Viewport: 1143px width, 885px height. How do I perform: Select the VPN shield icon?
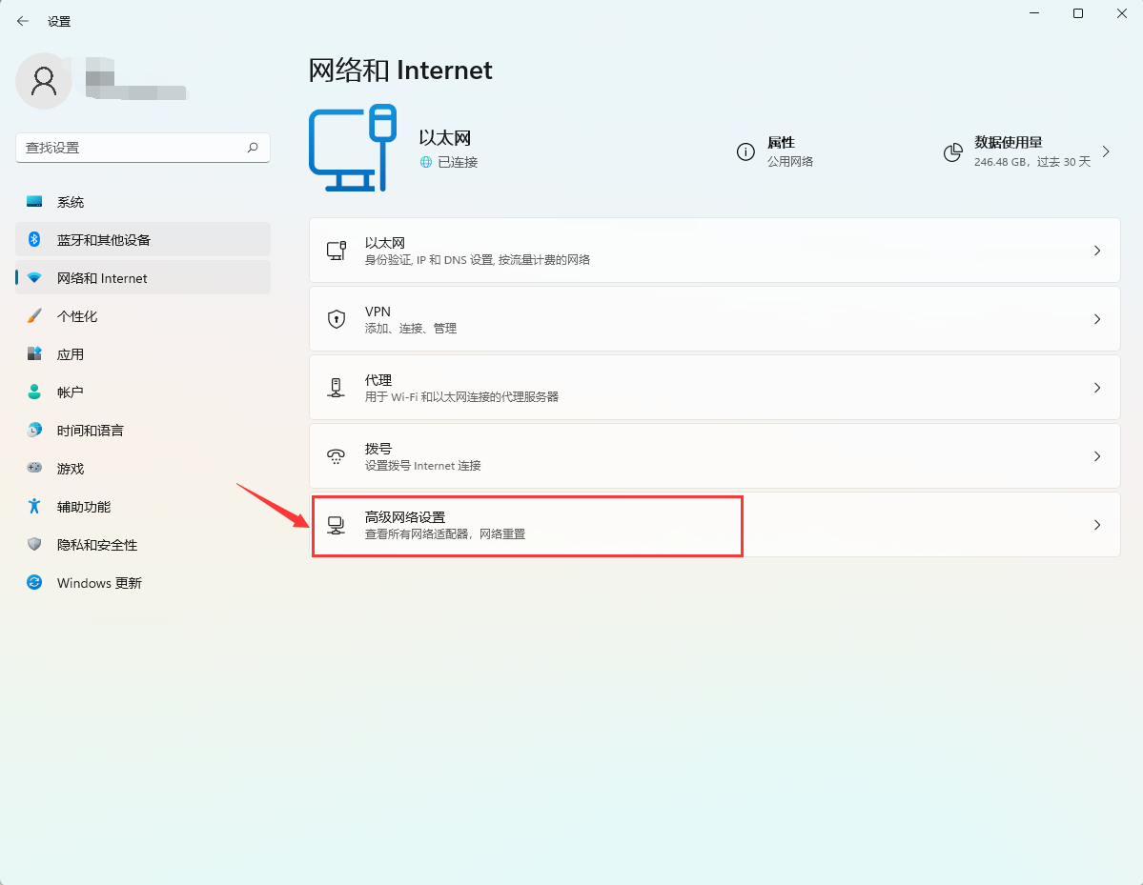336,318
